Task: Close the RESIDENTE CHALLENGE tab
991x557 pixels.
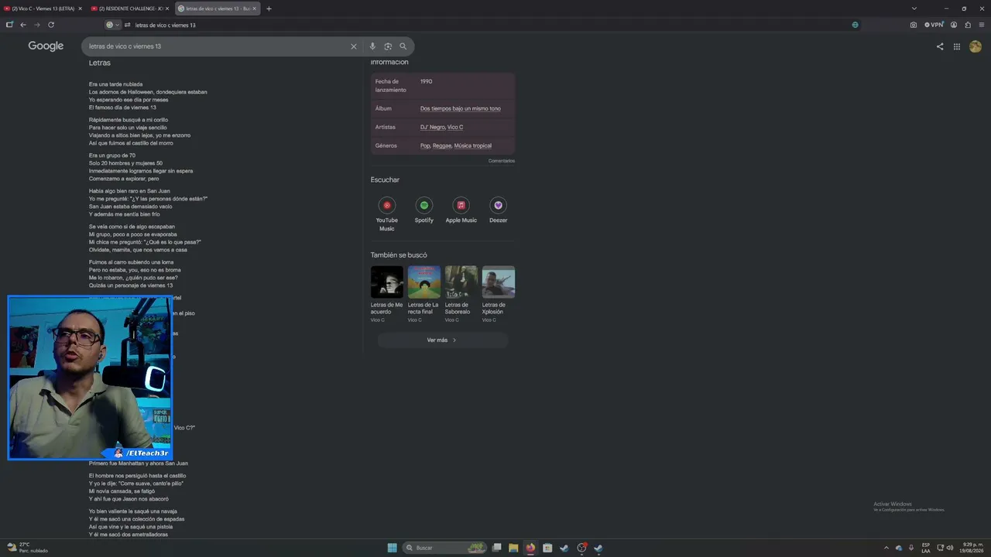Action: tap(166, 9)
